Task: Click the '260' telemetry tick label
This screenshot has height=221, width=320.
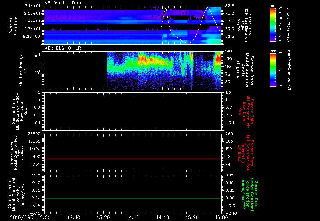Action: 228,134
